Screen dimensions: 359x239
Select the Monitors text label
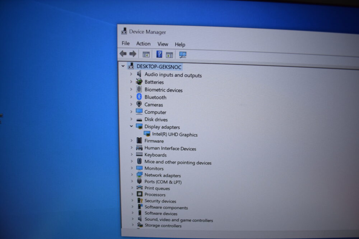(x=154, y=168)
